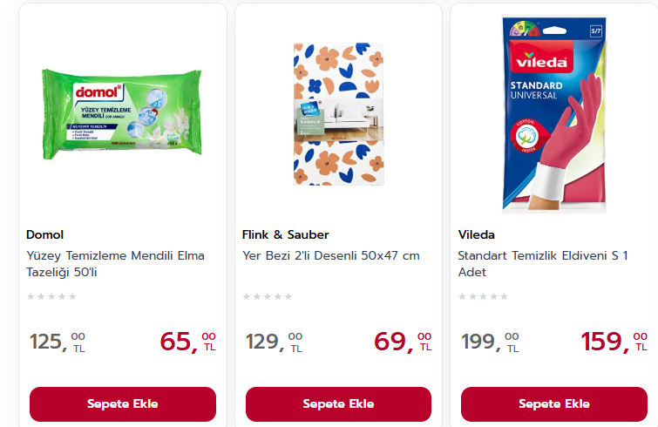Add Vileda gloves to cart with Sepete Ekle

click(x=554, y=404)
